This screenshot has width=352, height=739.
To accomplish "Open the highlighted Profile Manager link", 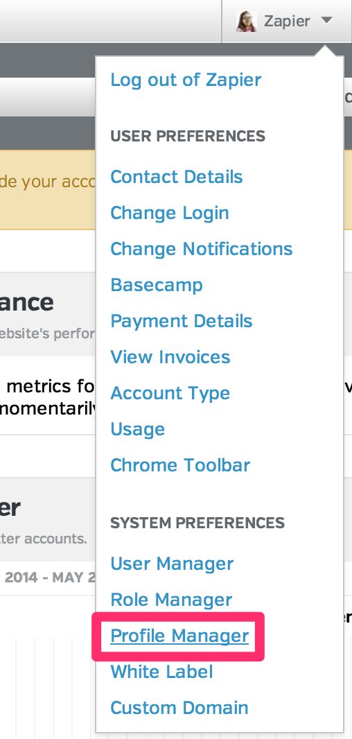I will click(179, 636).
